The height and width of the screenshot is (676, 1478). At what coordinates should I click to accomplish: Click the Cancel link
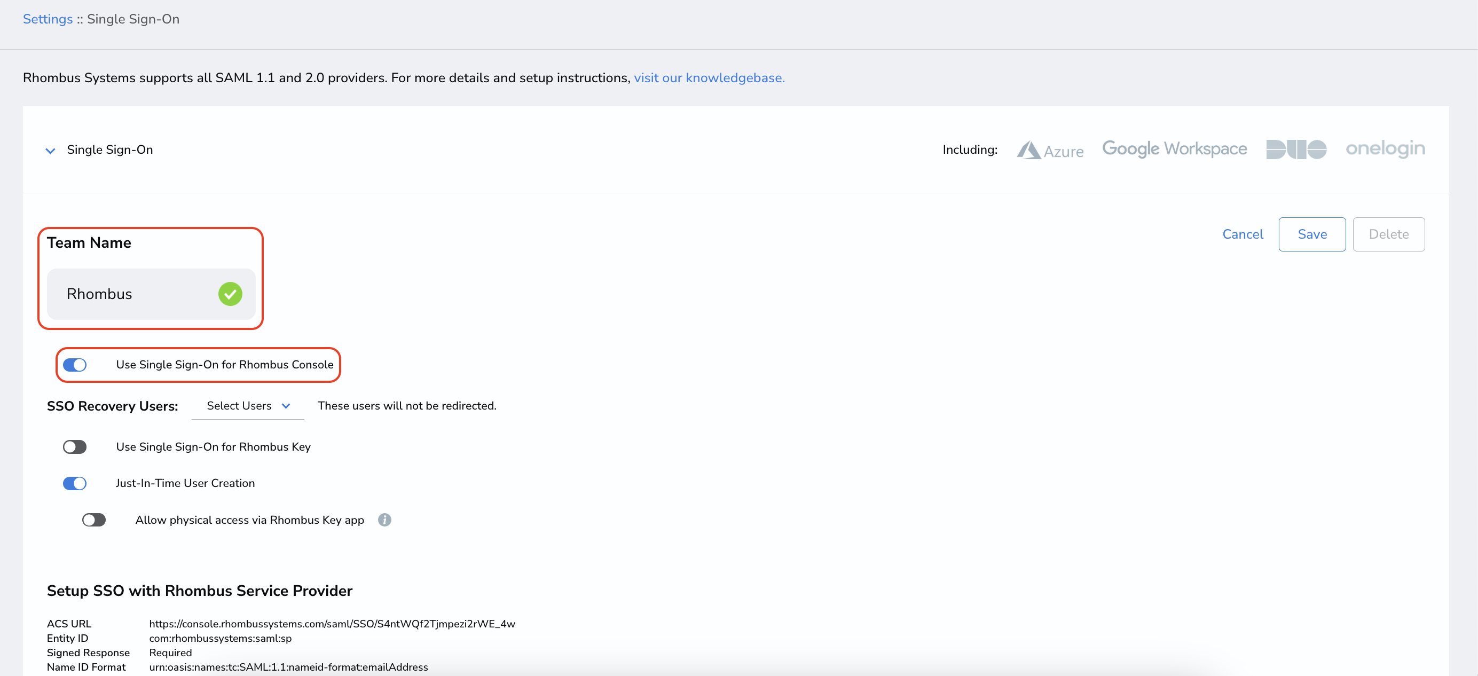pyautogui.click(x=1243, y=234)
